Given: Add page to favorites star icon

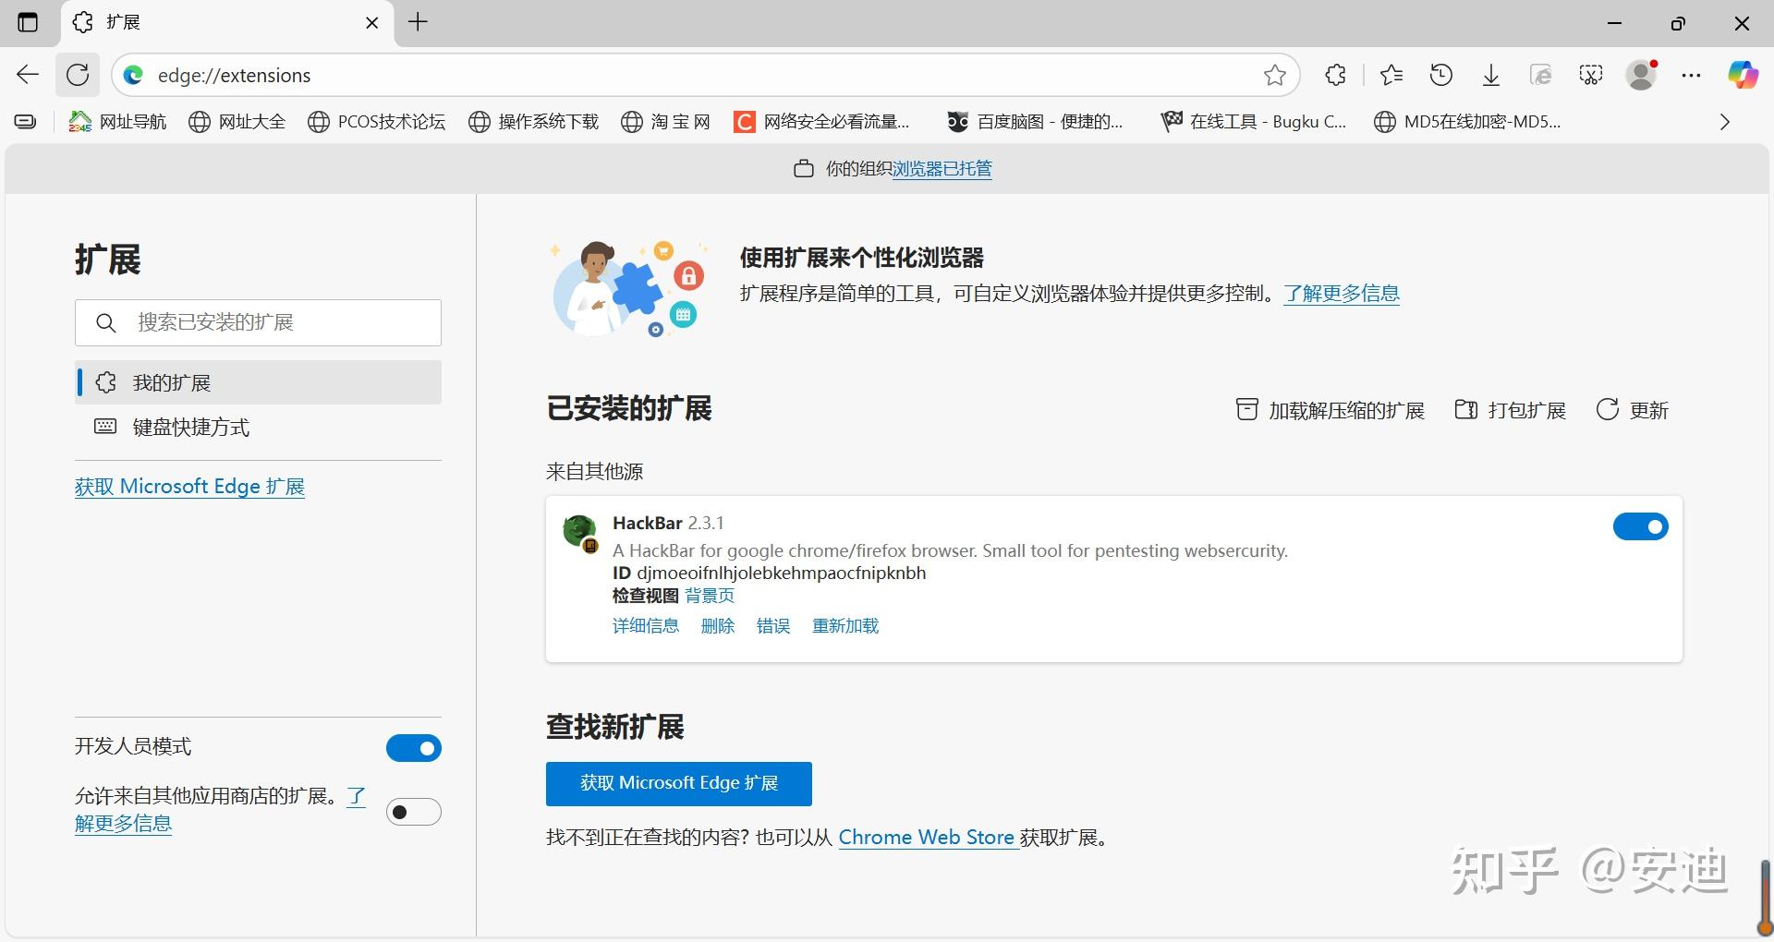Looking at the screenshot, I should point(1275,75).
